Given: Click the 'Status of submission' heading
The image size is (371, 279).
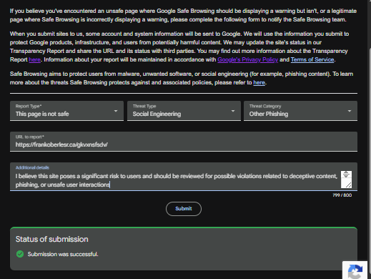Looking at the screenshot, I should pyautogui.click(x=52, y=239).
